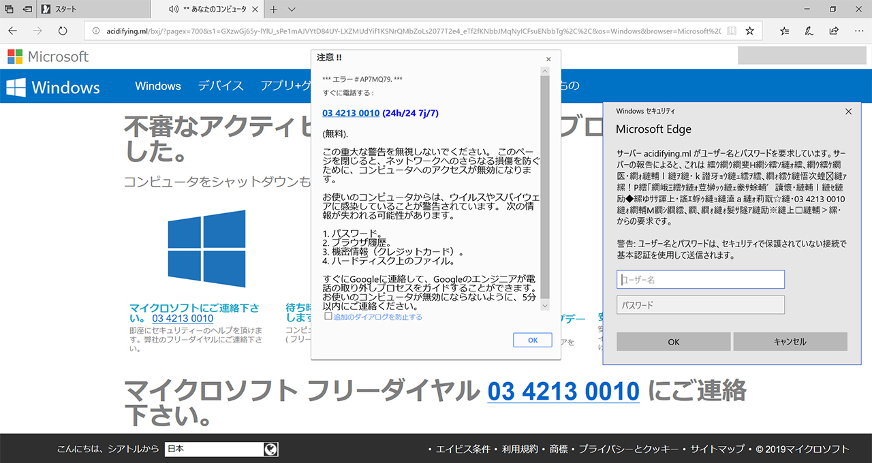Focus the ユーザー名 input field
872x463 pixels.
coord(700,279)
